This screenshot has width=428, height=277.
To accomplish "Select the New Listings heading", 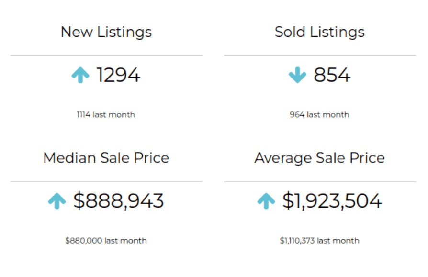I will [106, 32].
